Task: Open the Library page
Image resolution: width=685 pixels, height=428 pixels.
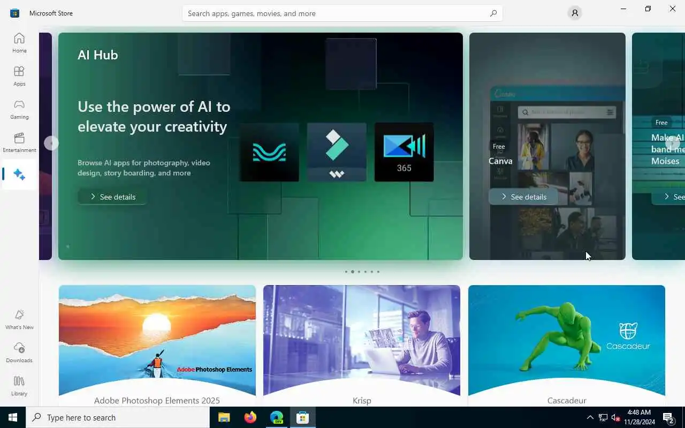Action: tap(19, 386)
